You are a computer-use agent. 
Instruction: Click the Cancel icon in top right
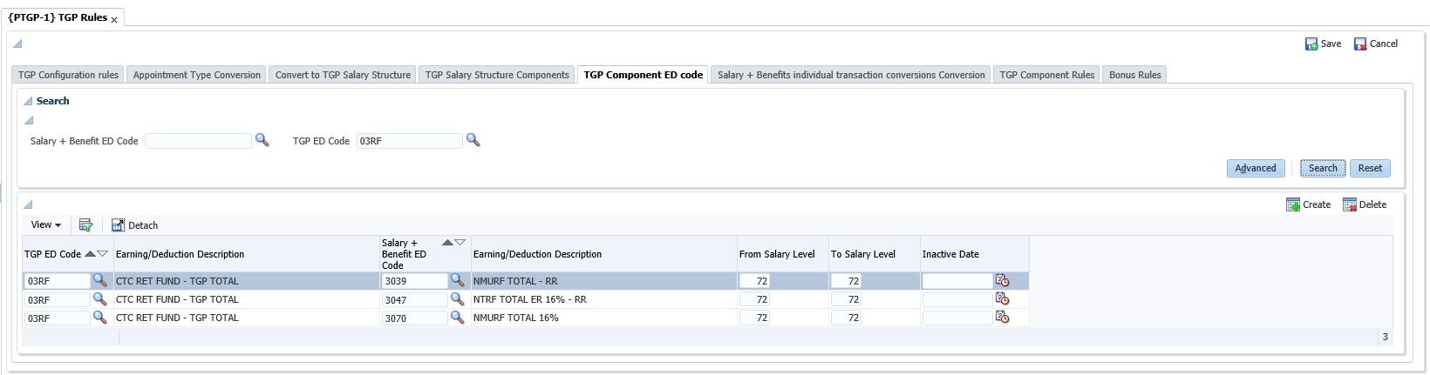pos(1359,44)
